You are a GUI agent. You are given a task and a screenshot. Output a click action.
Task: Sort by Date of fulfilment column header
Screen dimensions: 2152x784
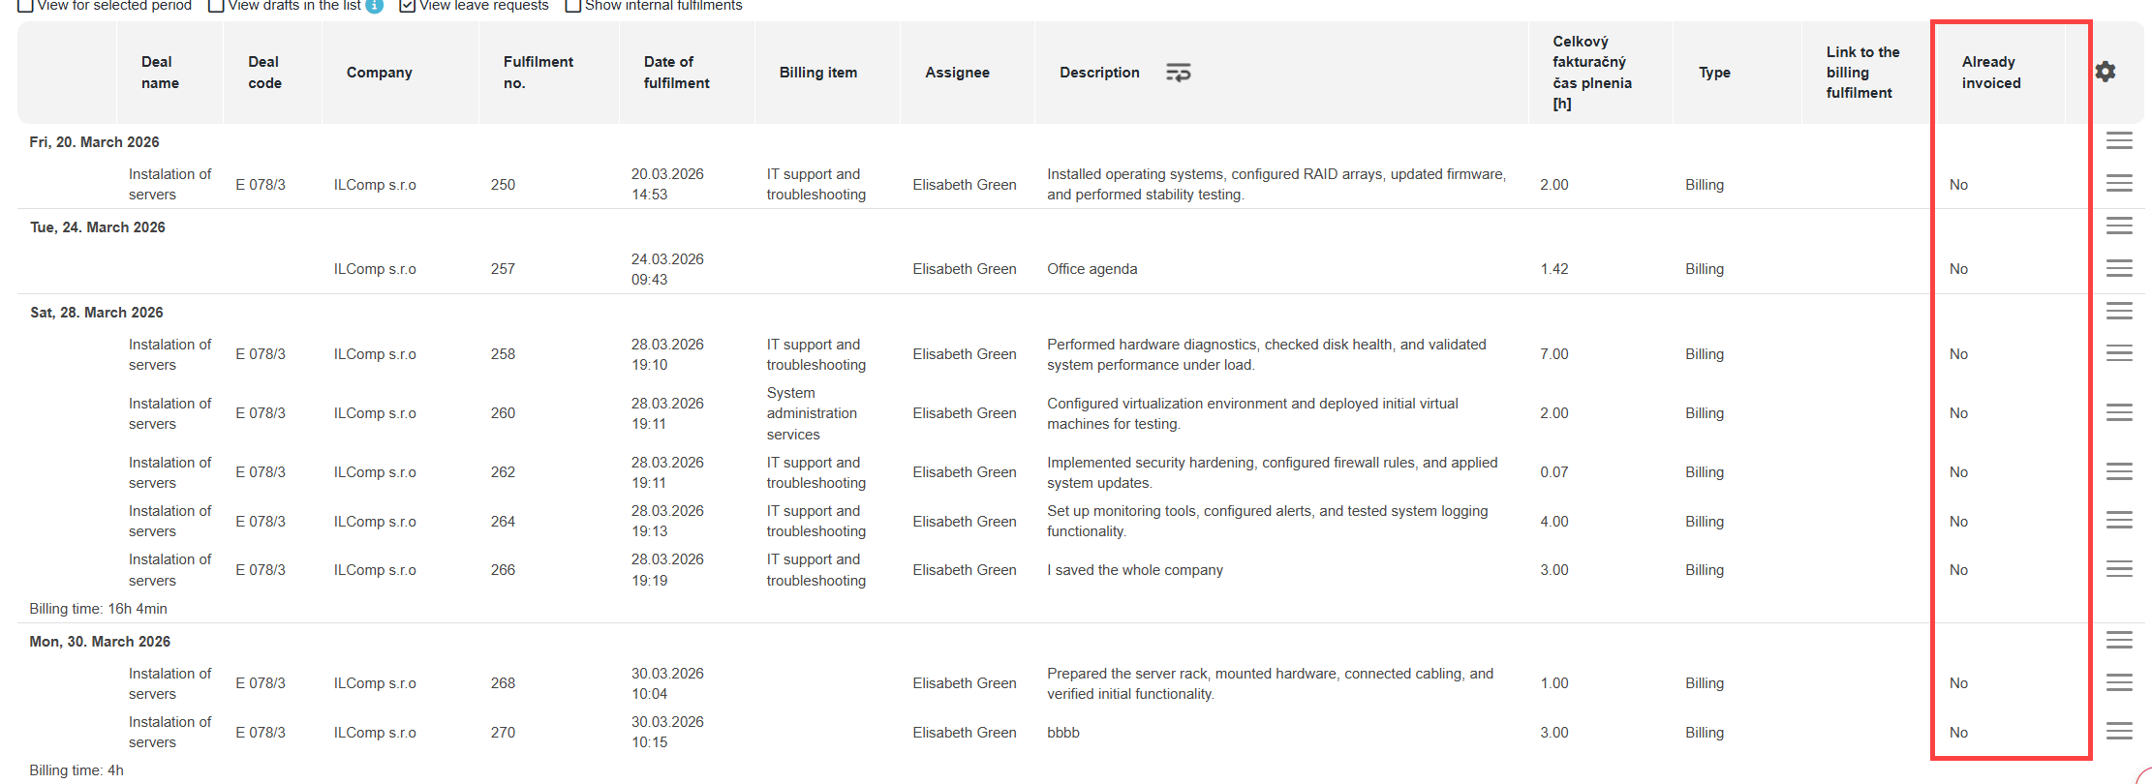click(676, 73)
